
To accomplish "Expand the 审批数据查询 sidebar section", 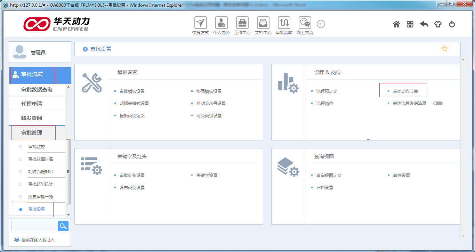I will pos(37,90).
